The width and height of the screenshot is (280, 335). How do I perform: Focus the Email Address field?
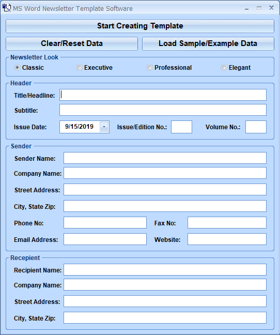105,239
